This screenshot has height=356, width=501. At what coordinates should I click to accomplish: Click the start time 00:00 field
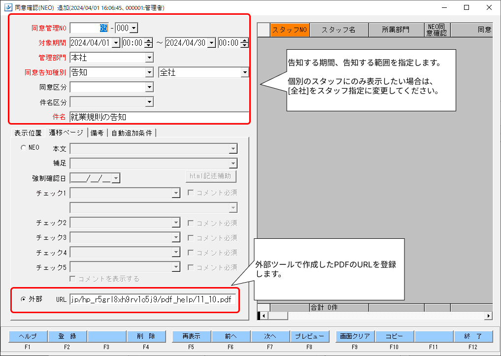133,43
